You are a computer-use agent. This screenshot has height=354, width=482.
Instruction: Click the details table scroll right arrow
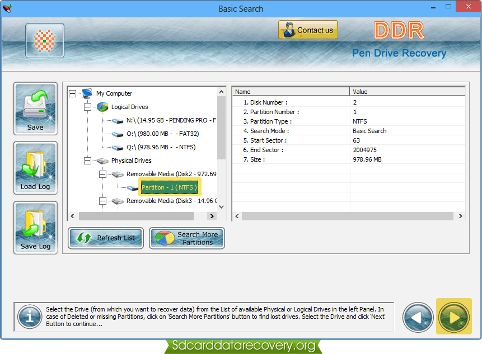click(x=461, y=216)
